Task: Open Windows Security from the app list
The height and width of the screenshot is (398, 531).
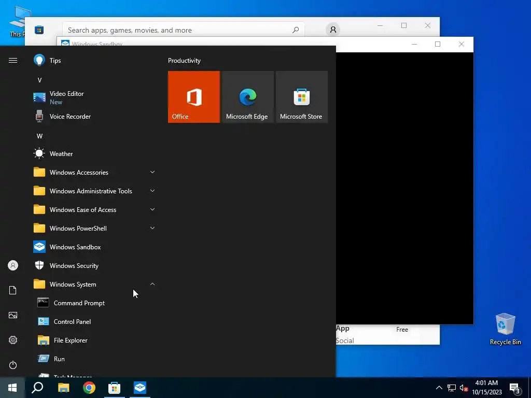Action: click(94, 266)
